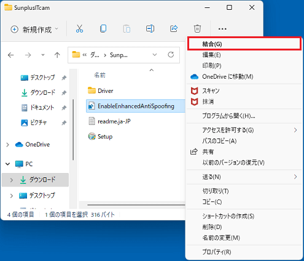Open recent locations dropdown arrow
The image size is (304, 261).
pyautogui.click(x=43, y=55)
